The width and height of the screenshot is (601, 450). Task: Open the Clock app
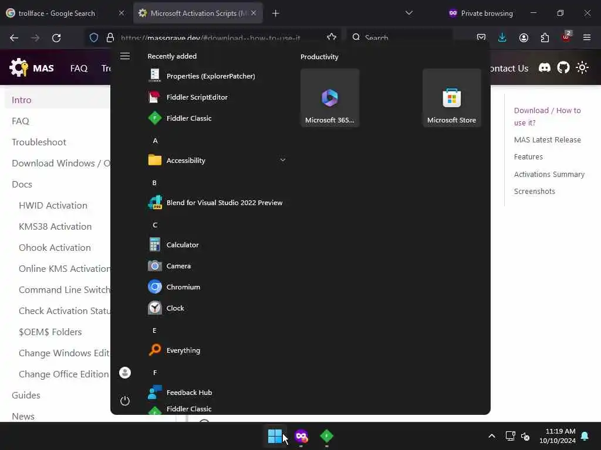coord(217,308)
